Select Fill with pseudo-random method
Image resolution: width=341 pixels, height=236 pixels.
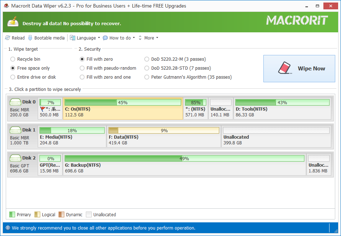pyautogui.click(x=82, y=68)
